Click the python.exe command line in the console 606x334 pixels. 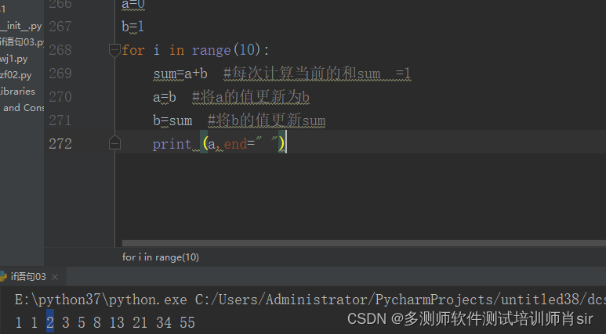coord(310,300)
